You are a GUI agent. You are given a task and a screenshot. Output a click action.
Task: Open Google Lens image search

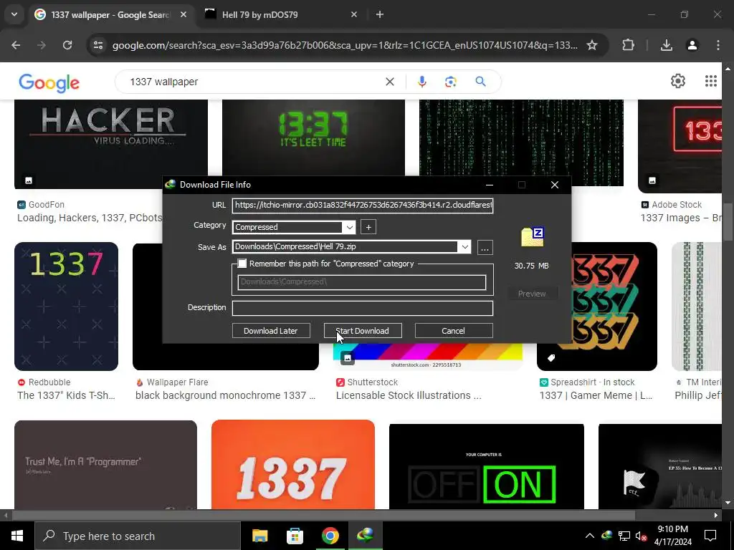click(450, 82)
